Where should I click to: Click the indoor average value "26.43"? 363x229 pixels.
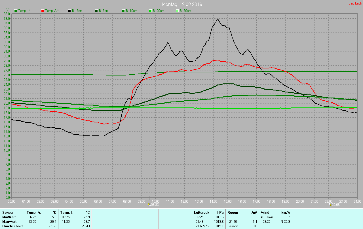(x=86, y=226)
